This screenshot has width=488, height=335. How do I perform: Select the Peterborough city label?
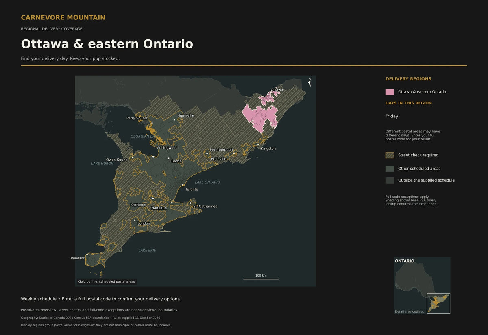point(221,150)
